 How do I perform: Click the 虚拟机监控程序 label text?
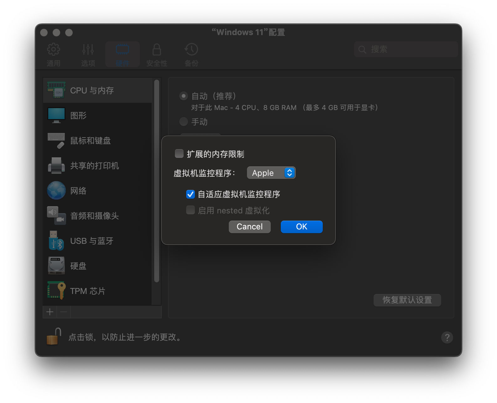(x=204, y=173)
